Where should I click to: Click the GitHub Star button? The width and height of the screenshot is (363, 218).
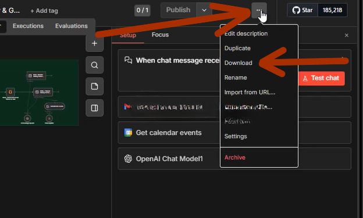pyautogui.click(x=302, y=10)
